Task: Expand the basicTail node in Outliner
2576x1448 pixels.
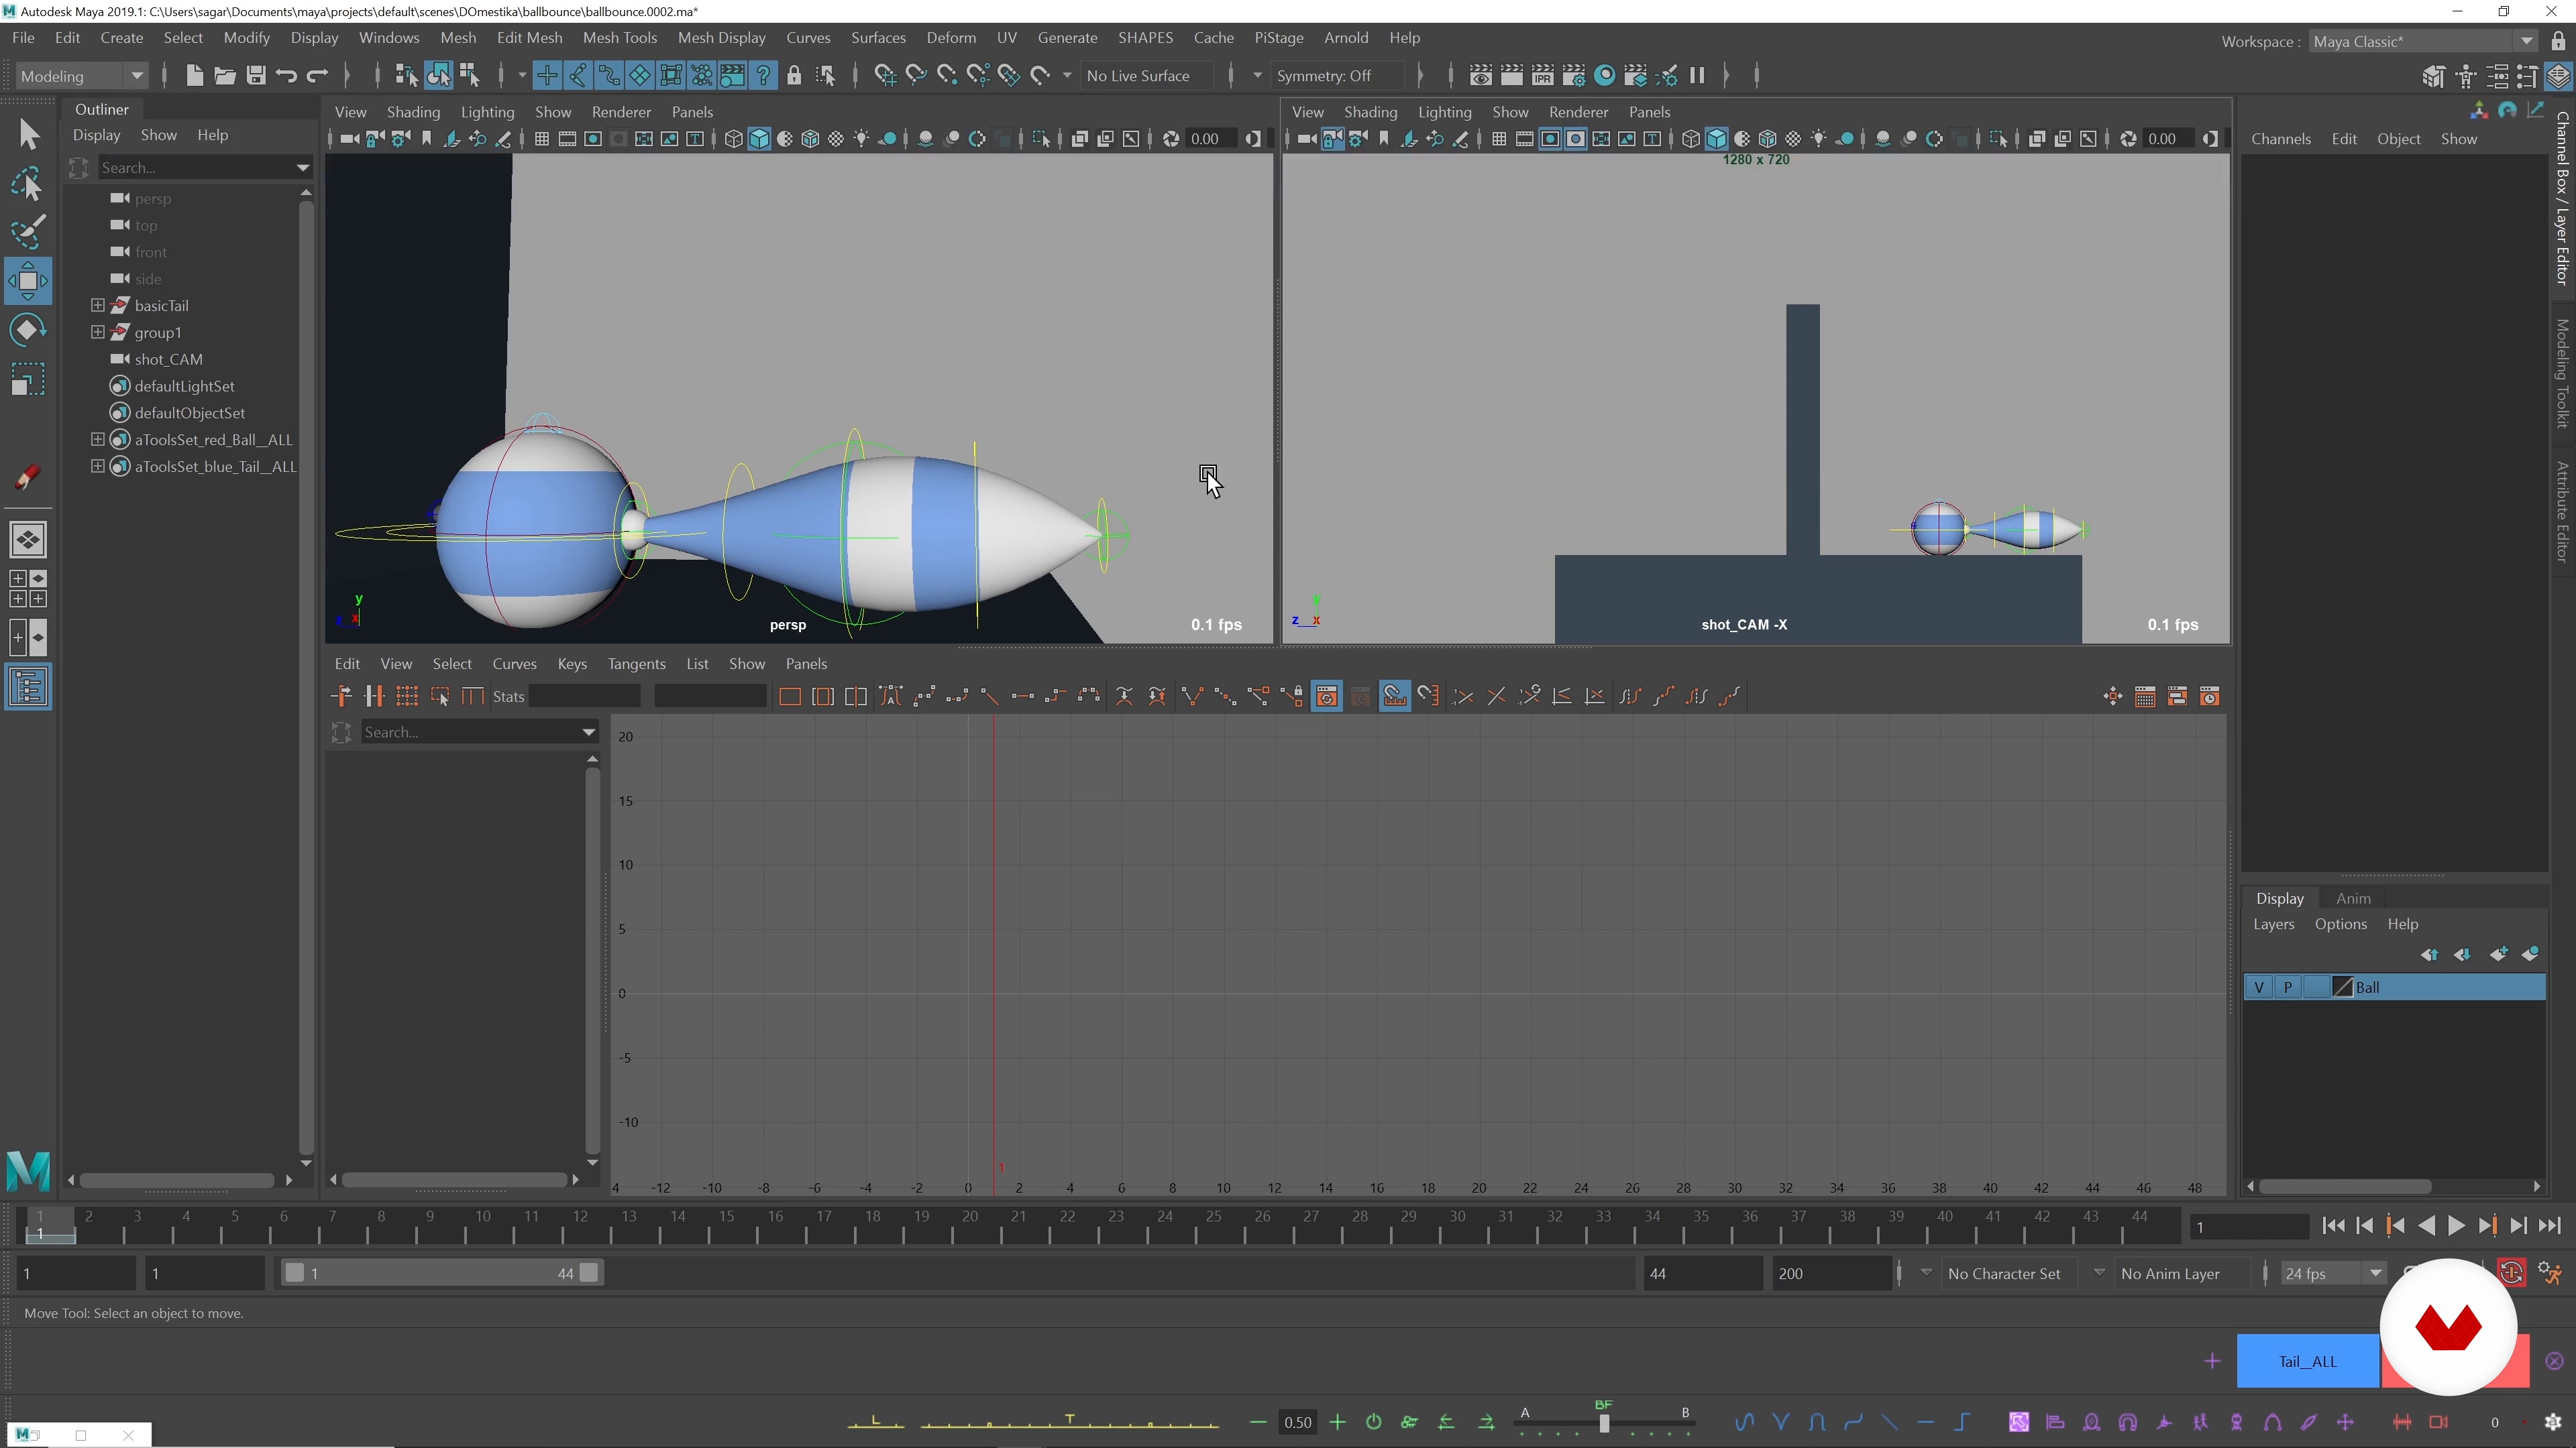Action: [97, 305]
